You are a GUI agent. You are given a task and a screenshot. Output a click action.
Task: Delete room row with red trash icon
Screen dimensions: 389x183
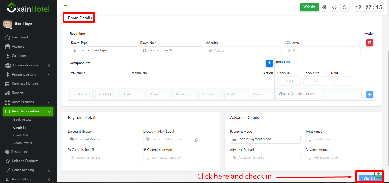(x=369, y=43)
